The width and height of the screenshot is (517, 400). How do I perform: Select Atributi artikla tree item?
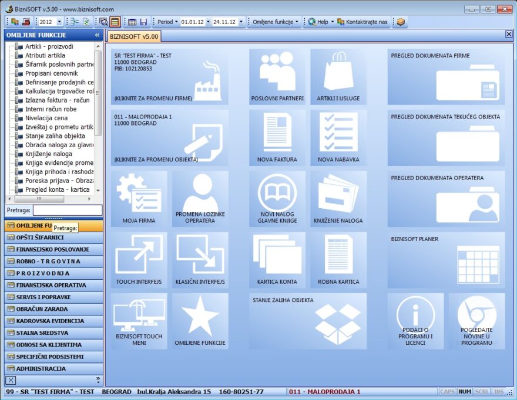(45, 55)
